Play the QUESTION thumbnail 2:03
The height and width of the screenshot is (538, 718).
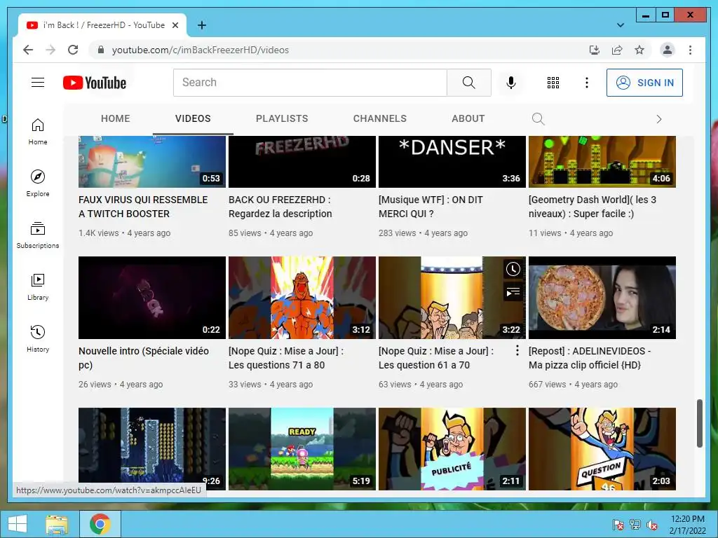click(x=602, y=449)
